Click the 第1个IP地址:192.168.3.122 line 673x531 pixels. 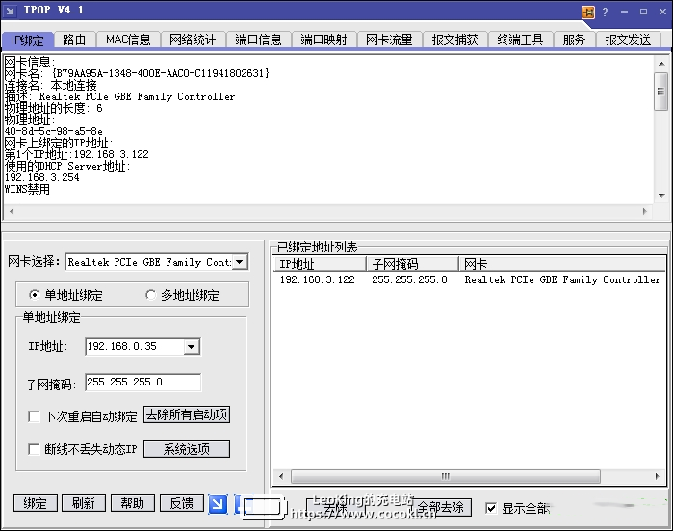click(x=77, y=154)
